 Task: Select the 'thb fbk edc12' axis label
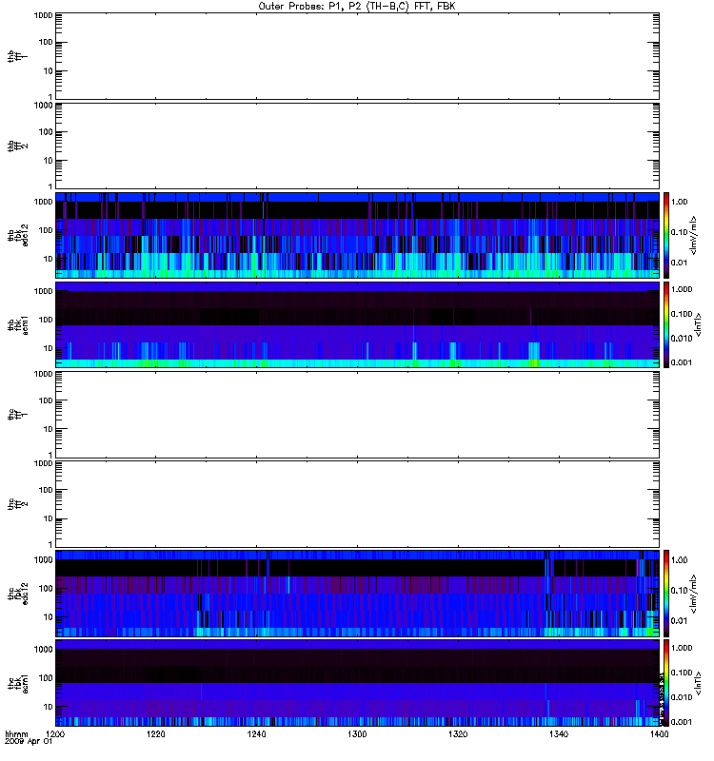(x=17, y=235)
